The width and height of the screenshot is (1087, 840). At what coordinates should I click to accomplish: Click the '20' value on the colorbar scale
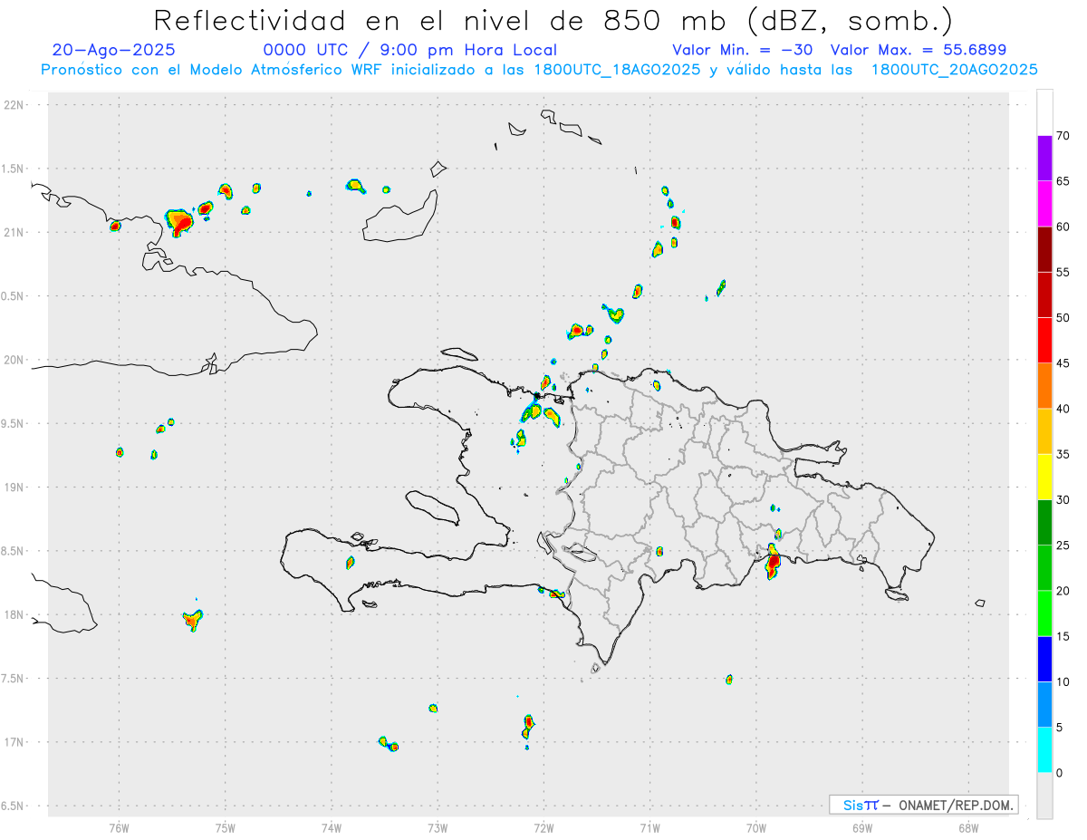tap(1063, 591)
